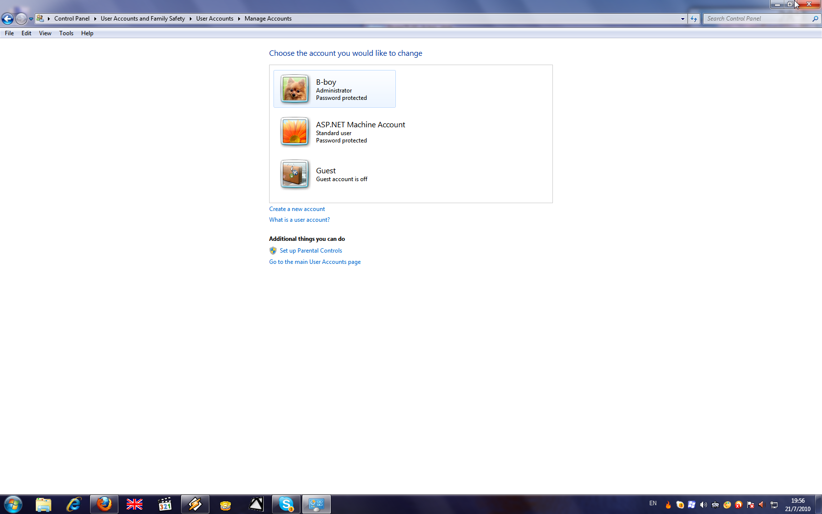The width and height of the screenshot is (822, 514).
Task: Click the EN language indicator in tray
Action: click(653, 503)
